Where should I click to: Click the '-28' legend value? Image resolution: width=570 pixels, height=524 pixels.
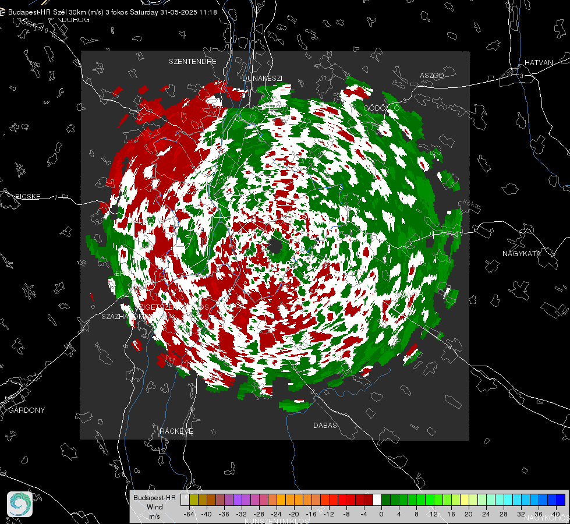(x=259, y=514)
